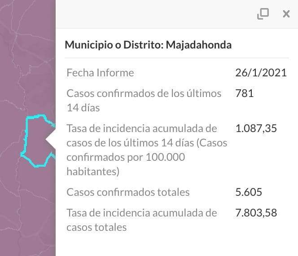Click the Tasa de incidencia acumulada 14 días label

147,150
